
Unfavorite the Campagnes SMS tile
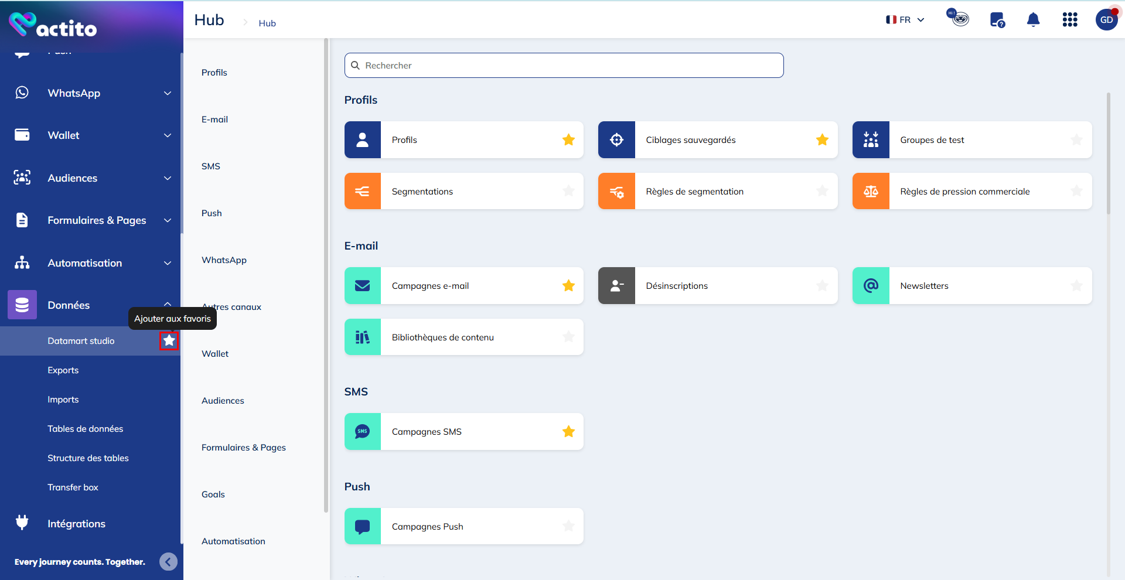coord(568,432)
